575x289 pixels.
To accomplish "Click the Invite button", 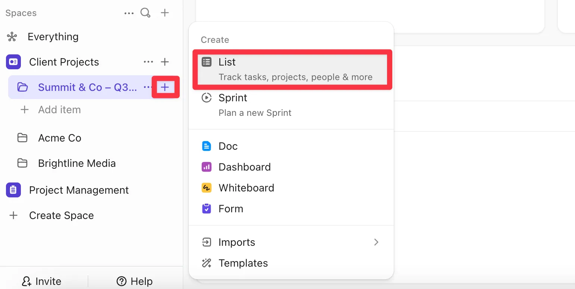I will click(41, 281).
